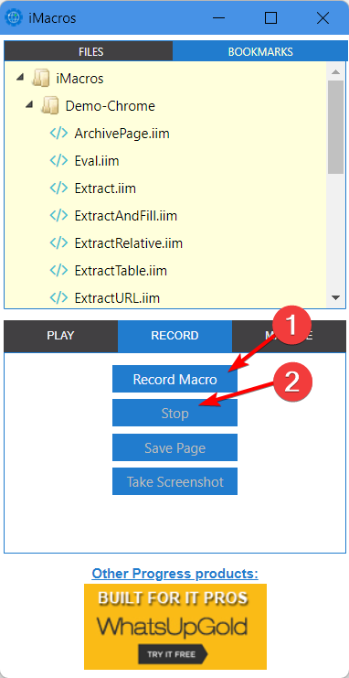This screenshot has height=678, width=349.
Task: Close the iMacros window
Action: click(323, 17)
